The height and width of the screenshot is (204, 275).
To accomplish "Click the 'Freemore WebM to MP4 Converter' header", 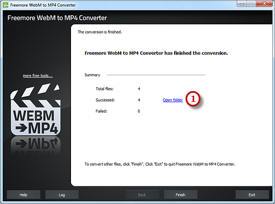I will pyautogui.click(x=57, y=18).
